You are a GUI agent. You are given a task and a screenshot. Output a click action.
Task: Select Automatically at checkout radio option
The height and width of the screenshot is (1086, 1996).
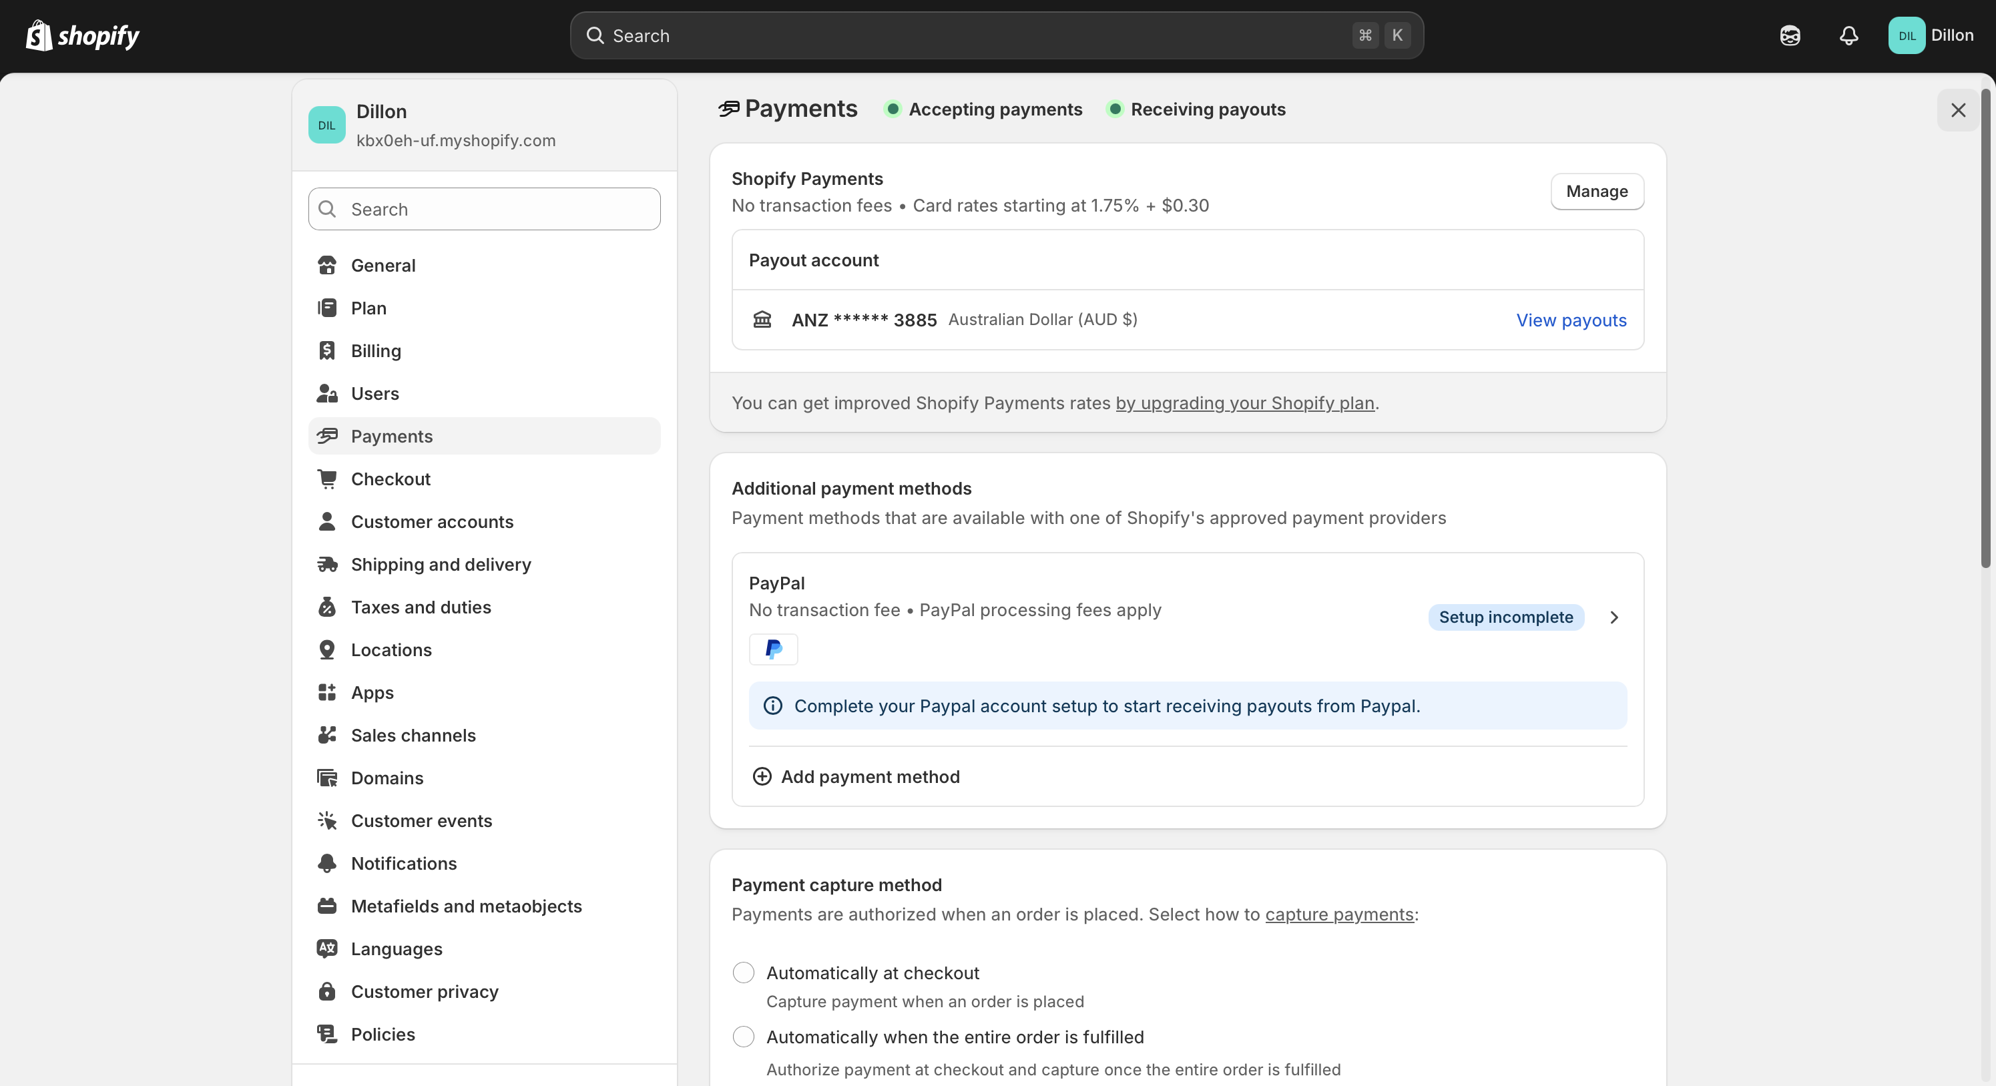point(743,973)
